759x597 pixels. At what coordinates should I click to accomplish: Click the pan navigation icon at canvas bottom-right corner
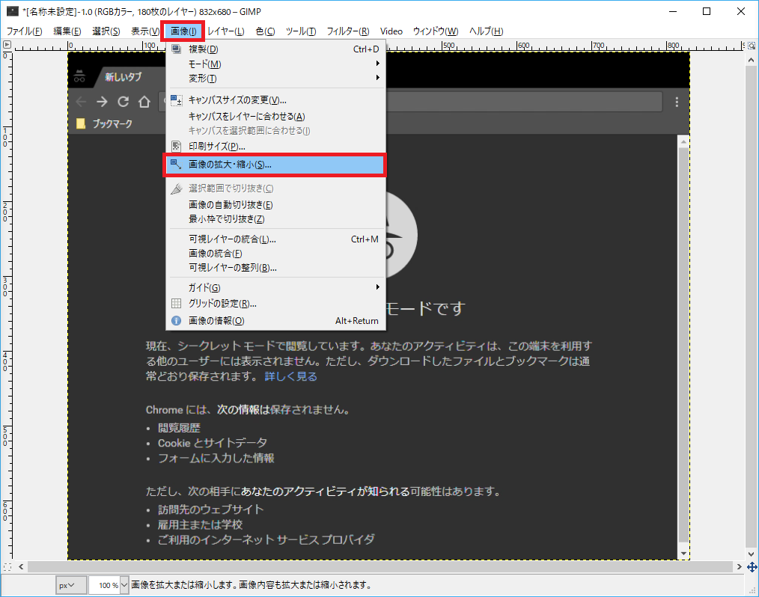pos(752,567)
